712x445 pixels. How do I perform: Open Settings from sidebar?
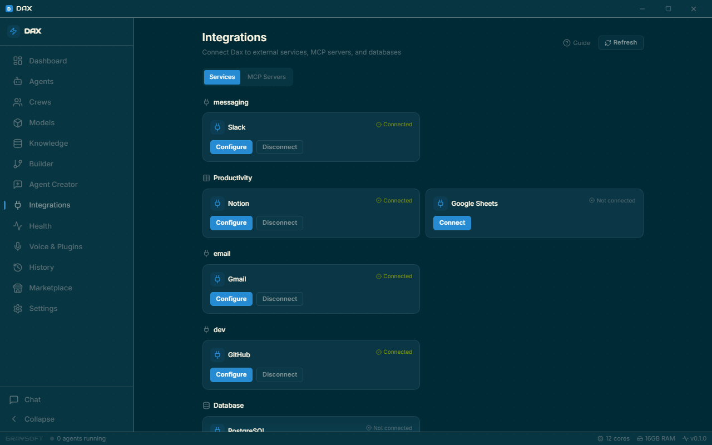pyautogui.click(x=66, y=308)
